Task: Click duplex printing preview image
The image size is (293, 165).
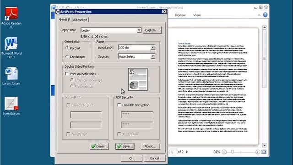Action: pos(138,79)
